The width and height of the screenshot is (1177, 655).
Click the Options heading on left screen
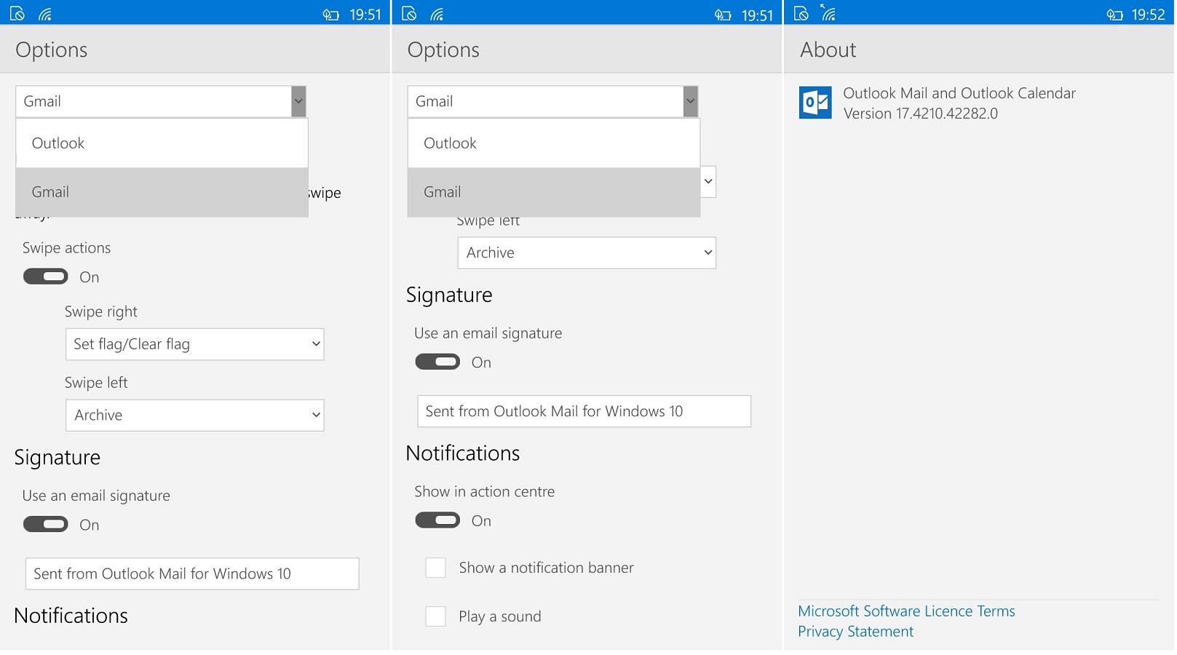pyautogui.click(x=52, y=49)
